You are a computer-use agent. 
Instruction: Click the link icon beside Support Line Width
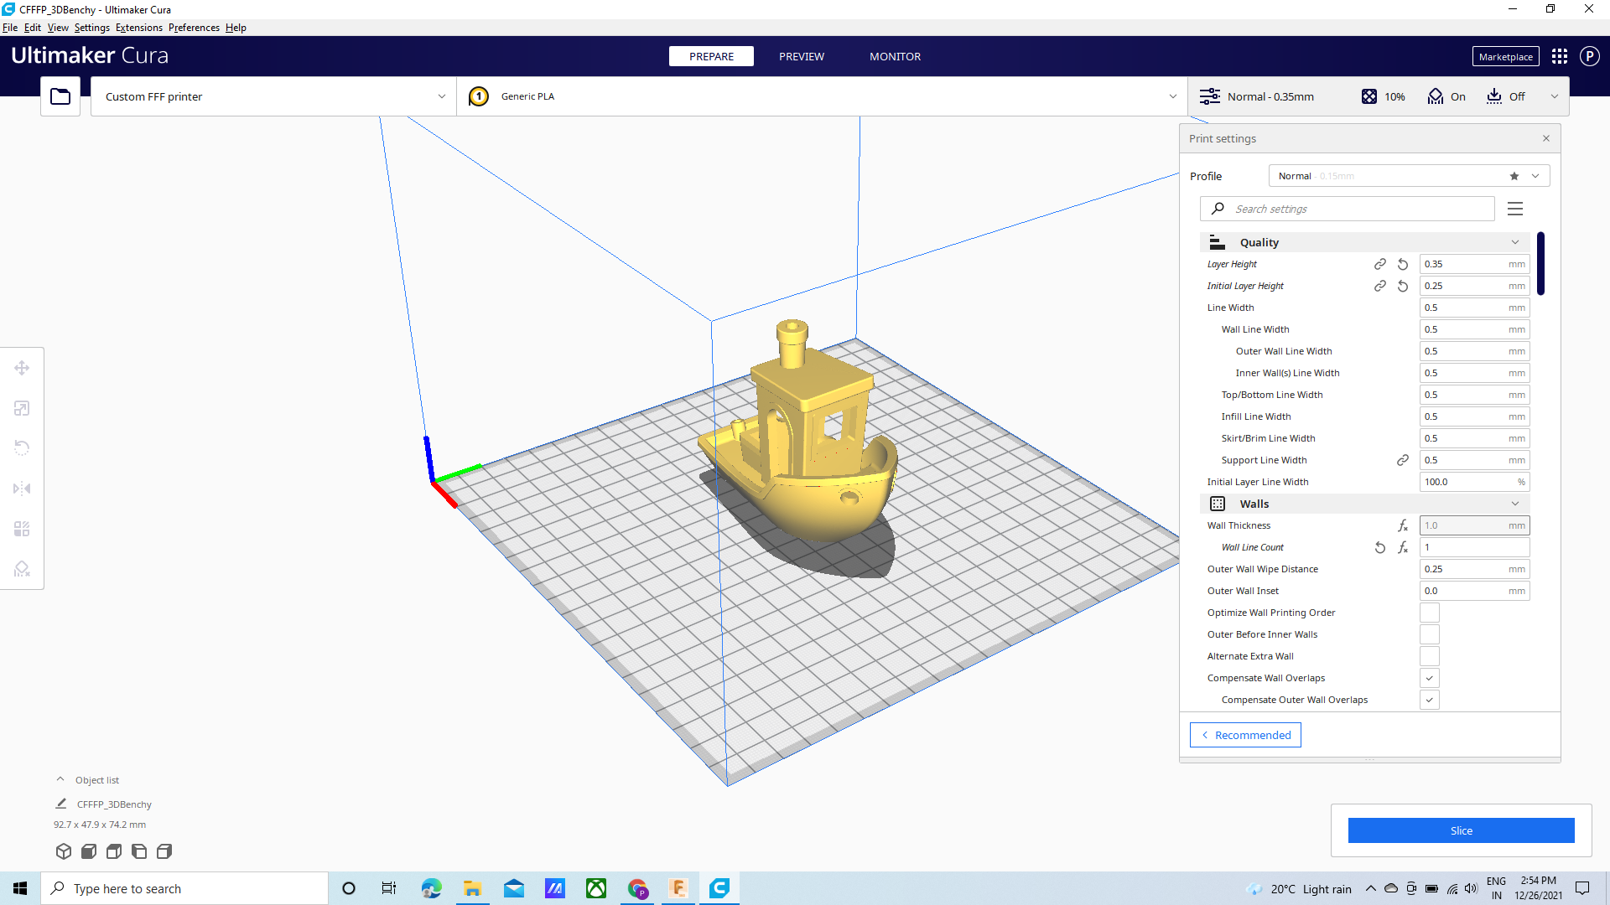pyautogui.click(x=1403, y=460)
